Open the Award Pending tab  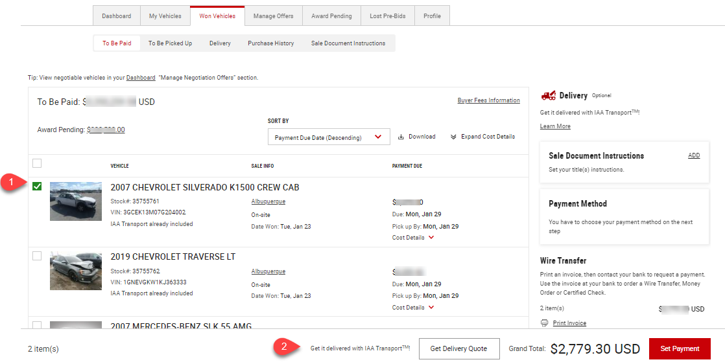click(x=331, y=16)
